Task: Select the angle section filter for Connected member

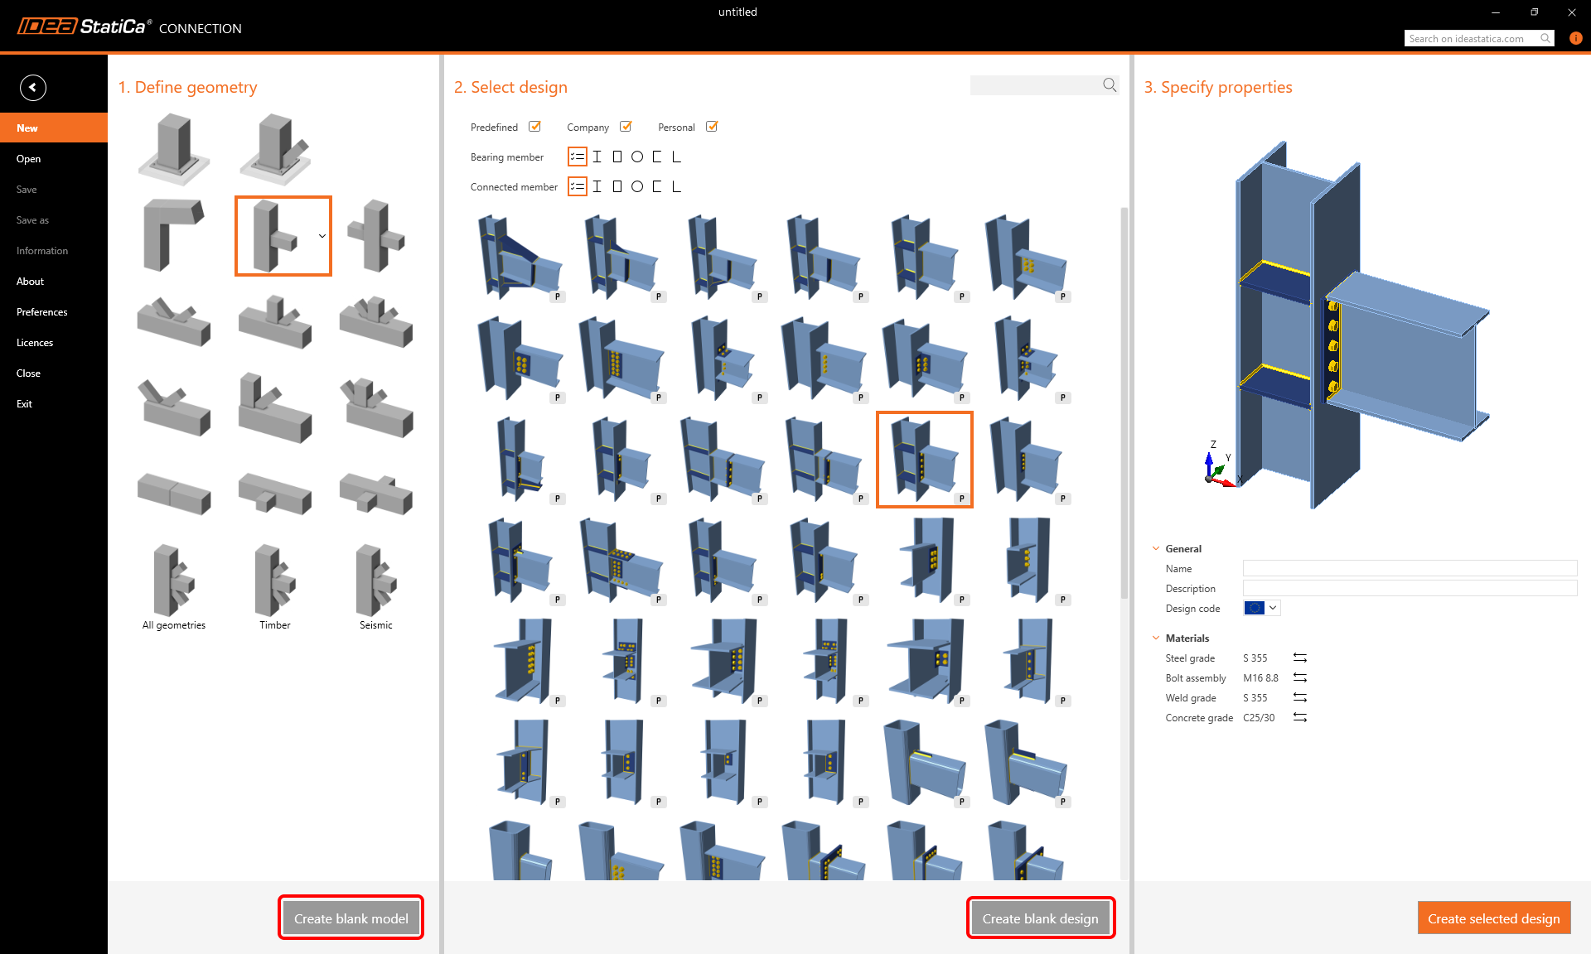Action: click(x=676, y=186)
